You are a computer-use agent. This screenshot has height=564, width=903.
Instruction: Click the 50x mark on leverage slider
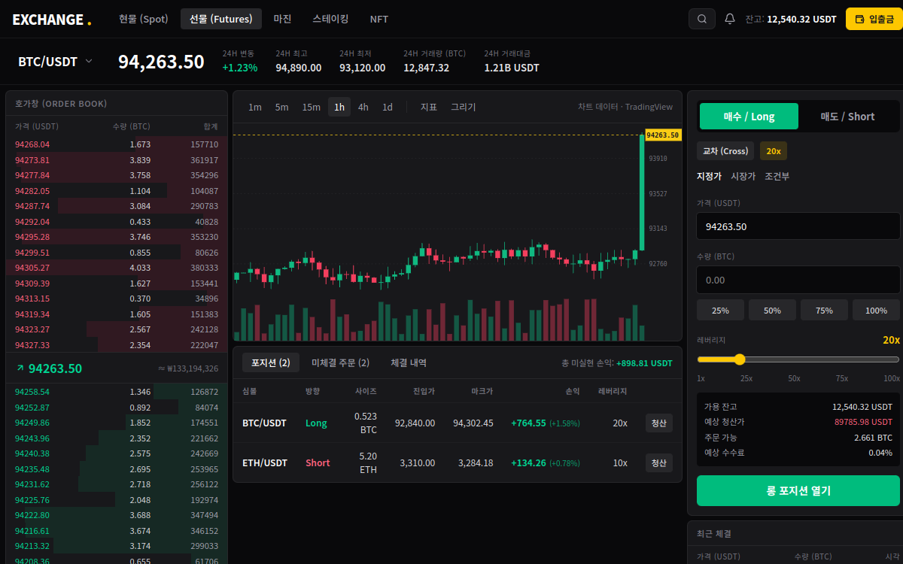[x=794, y=378]
